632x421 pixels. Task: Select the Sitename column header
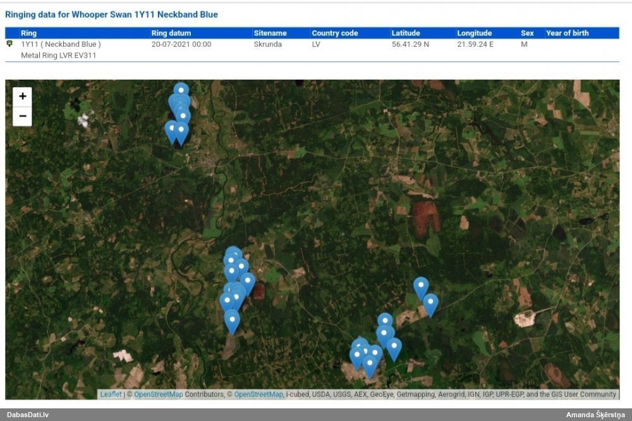(270, 33)
